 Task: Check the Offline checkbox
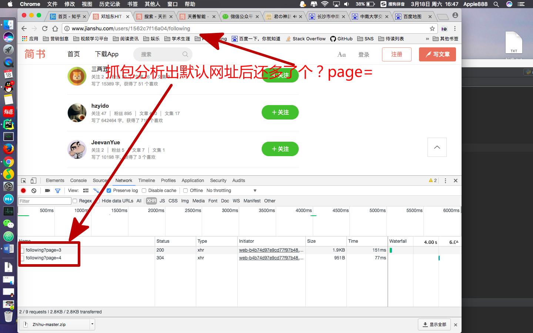click(185, 191)
